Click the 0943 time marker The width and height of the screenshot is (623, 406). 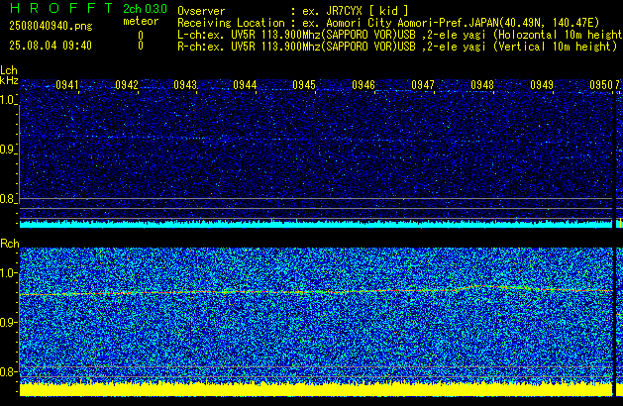(185, 85)
